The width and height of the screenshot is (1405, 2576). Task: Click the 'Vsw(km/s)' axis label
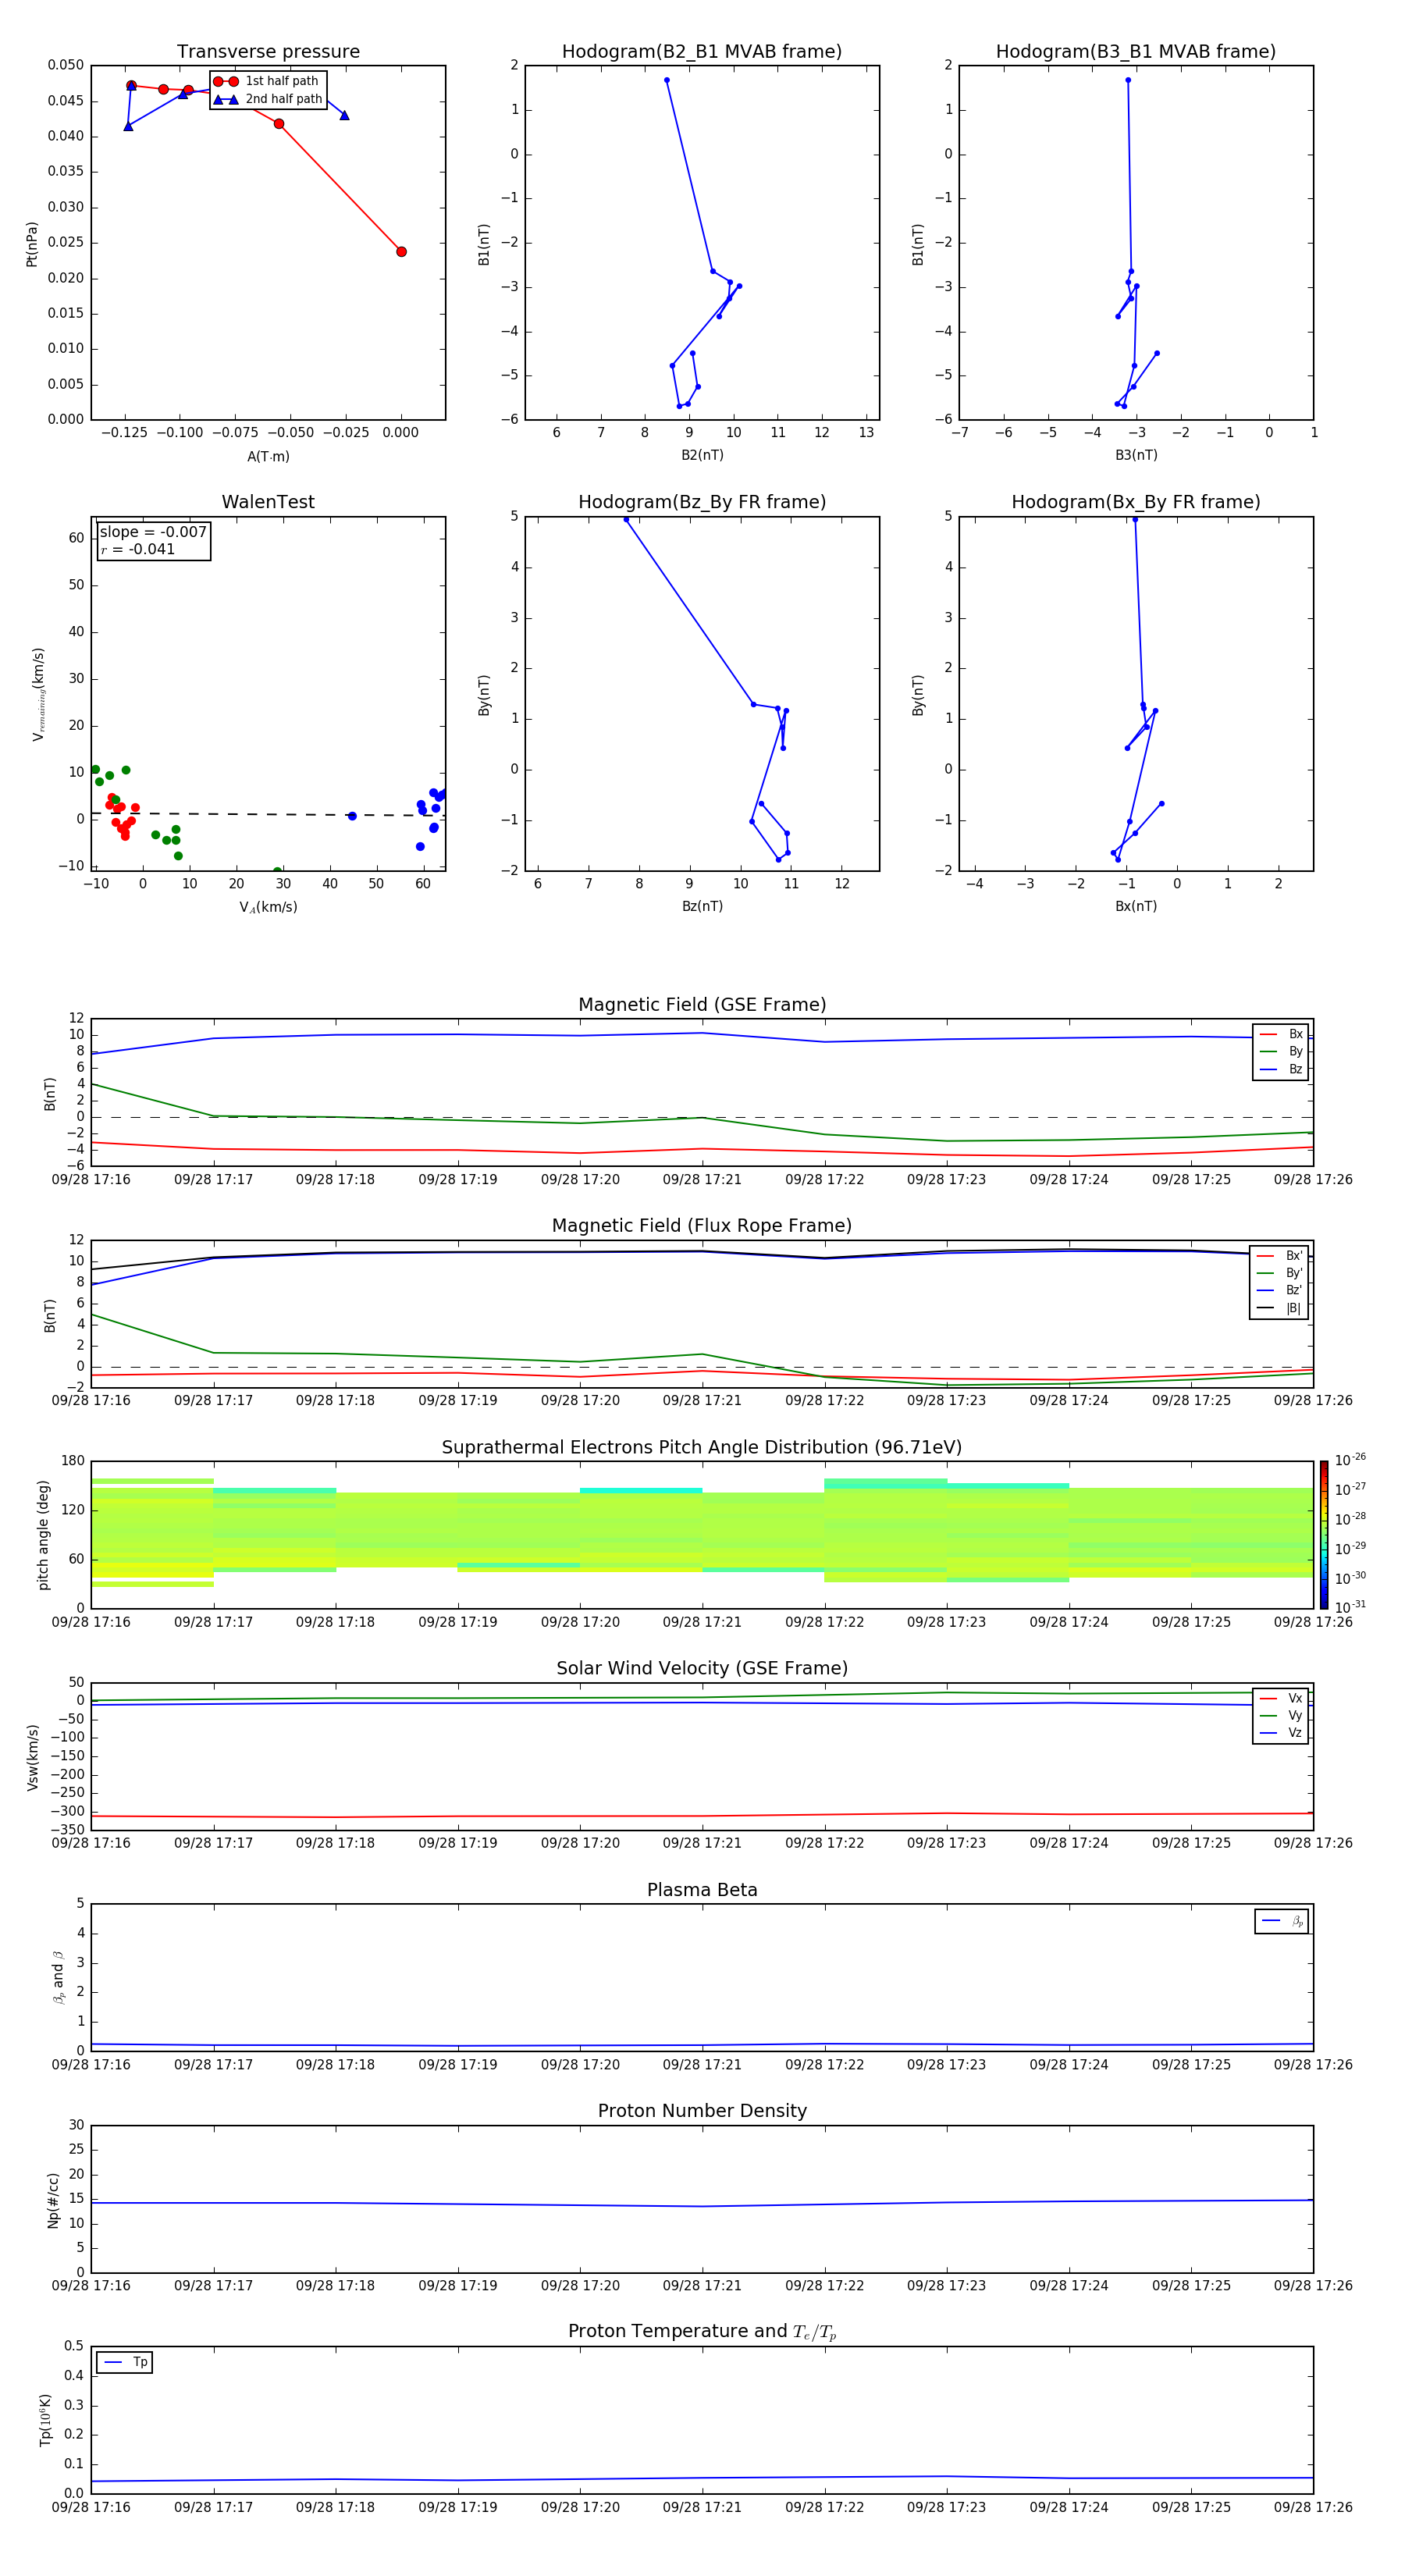[32, 1757]
